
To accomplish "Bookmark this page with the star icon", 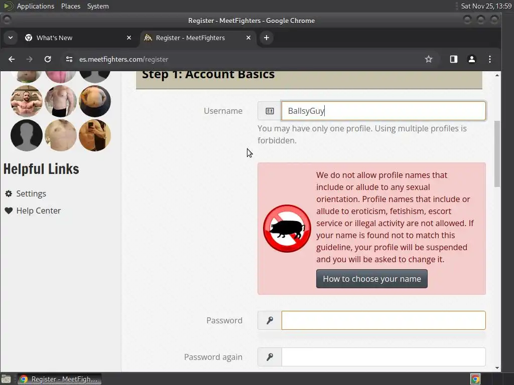I will (429, 59).
